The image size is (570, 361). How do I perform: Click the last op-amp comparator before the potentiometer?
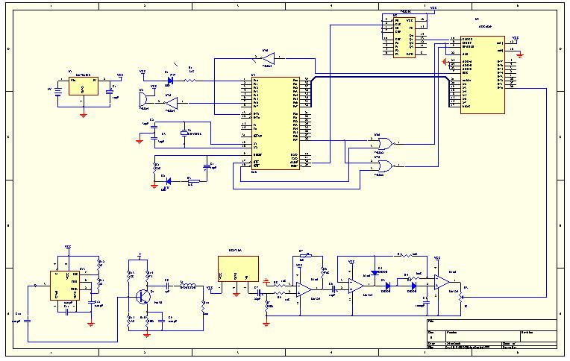[442, 282]
